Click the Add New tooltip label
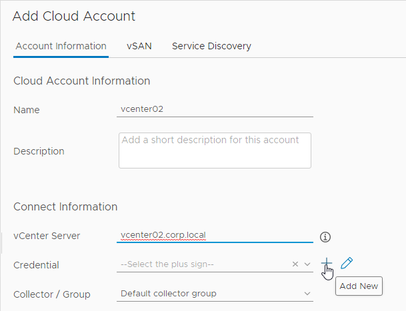The width and height of the screenshot is (406, 311). (359, 286)
